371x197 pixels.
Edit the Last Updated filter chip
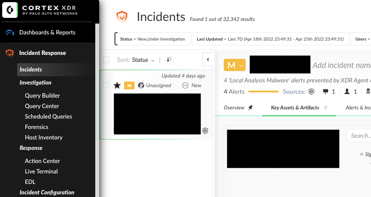[270, 39]
